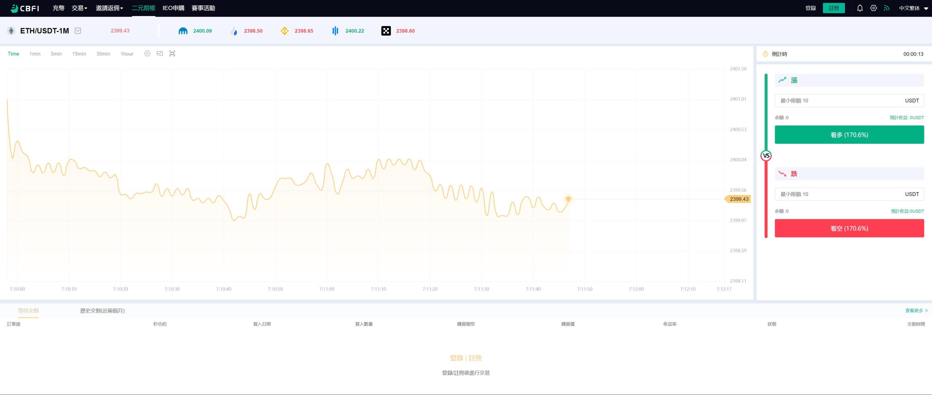Click the CBFI logo
The width and height of the screenshot is (932, 395).
point(25,8)
